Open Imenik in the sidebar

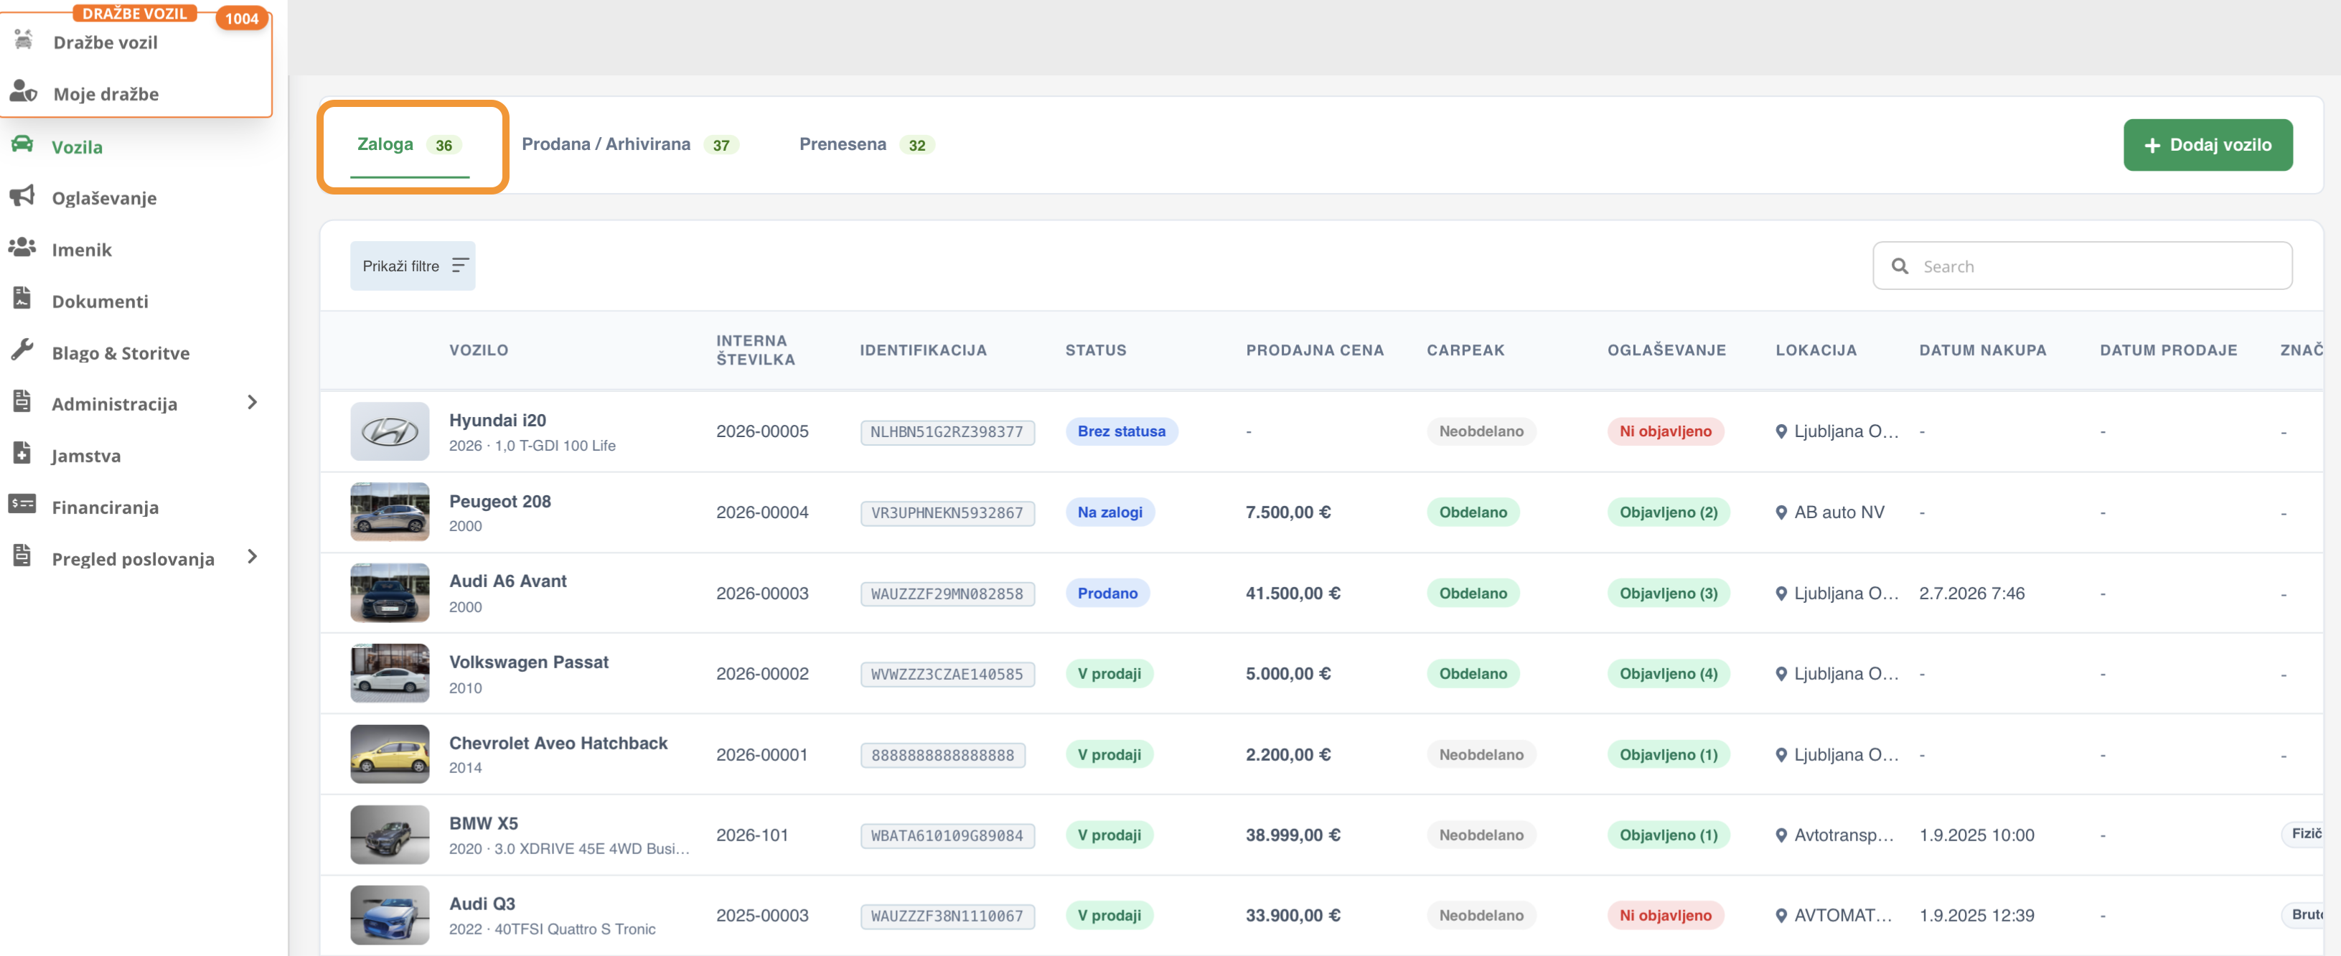[81, 250]
